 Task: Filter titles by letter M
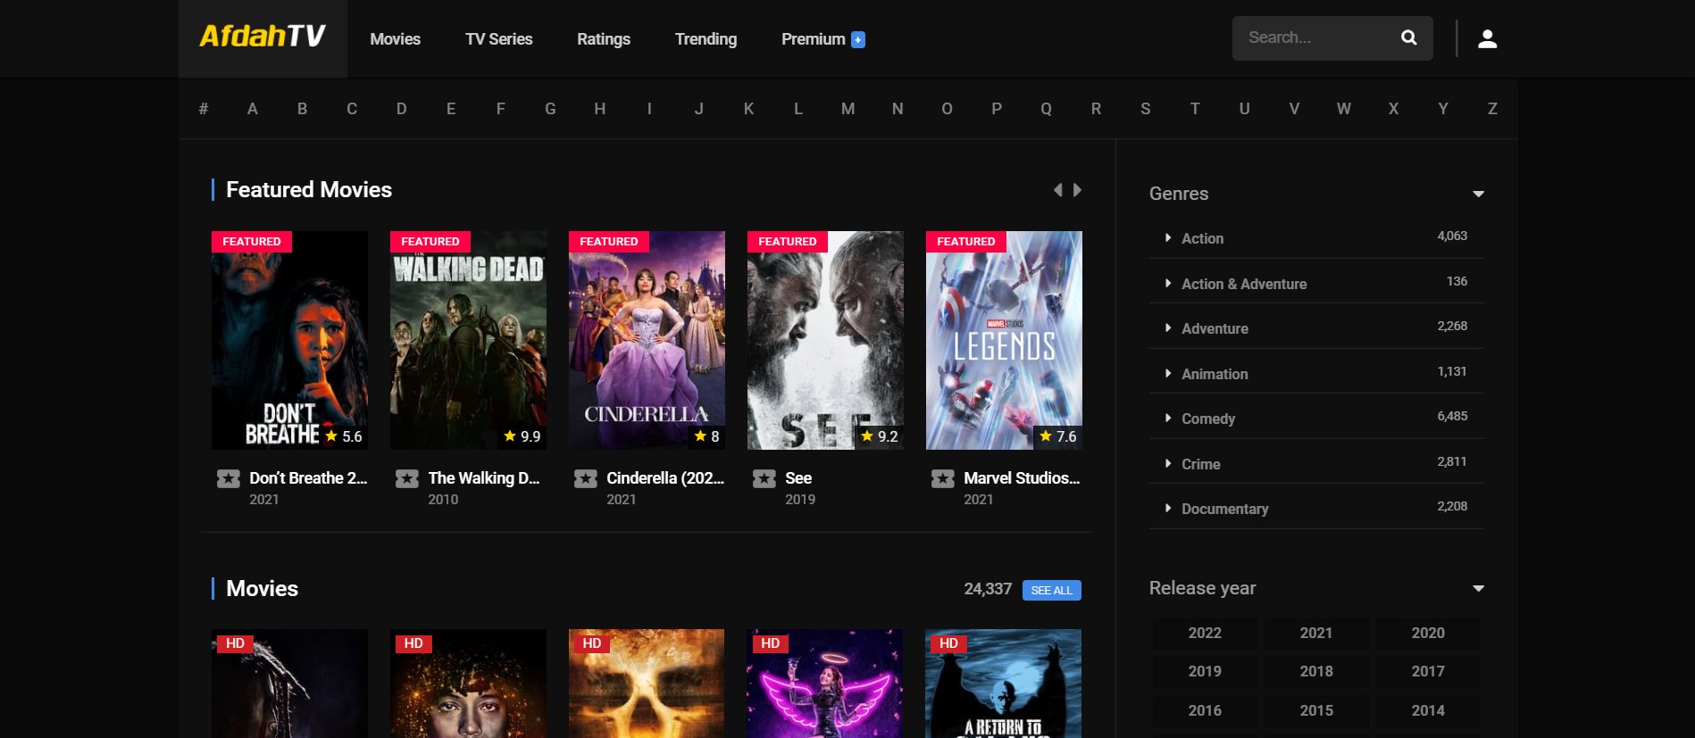click(847, 109)
